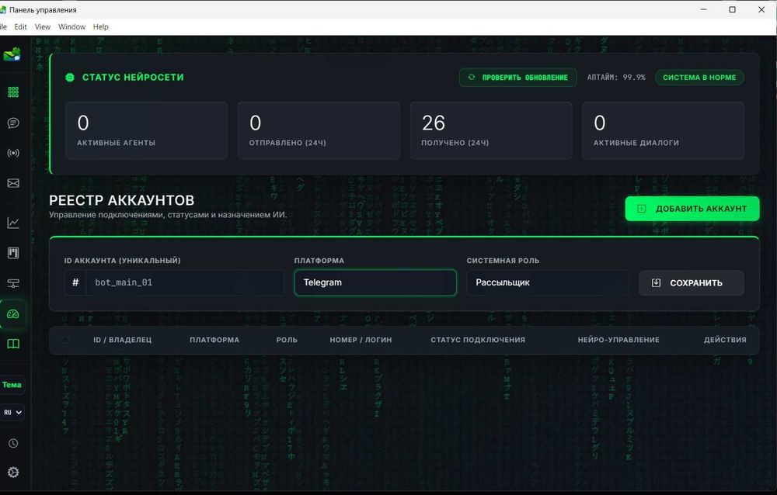The height and width of the screenshot is (495, 777).
Task: Open the Платформа Telegram dropdown
Action: tap(375, 282)
